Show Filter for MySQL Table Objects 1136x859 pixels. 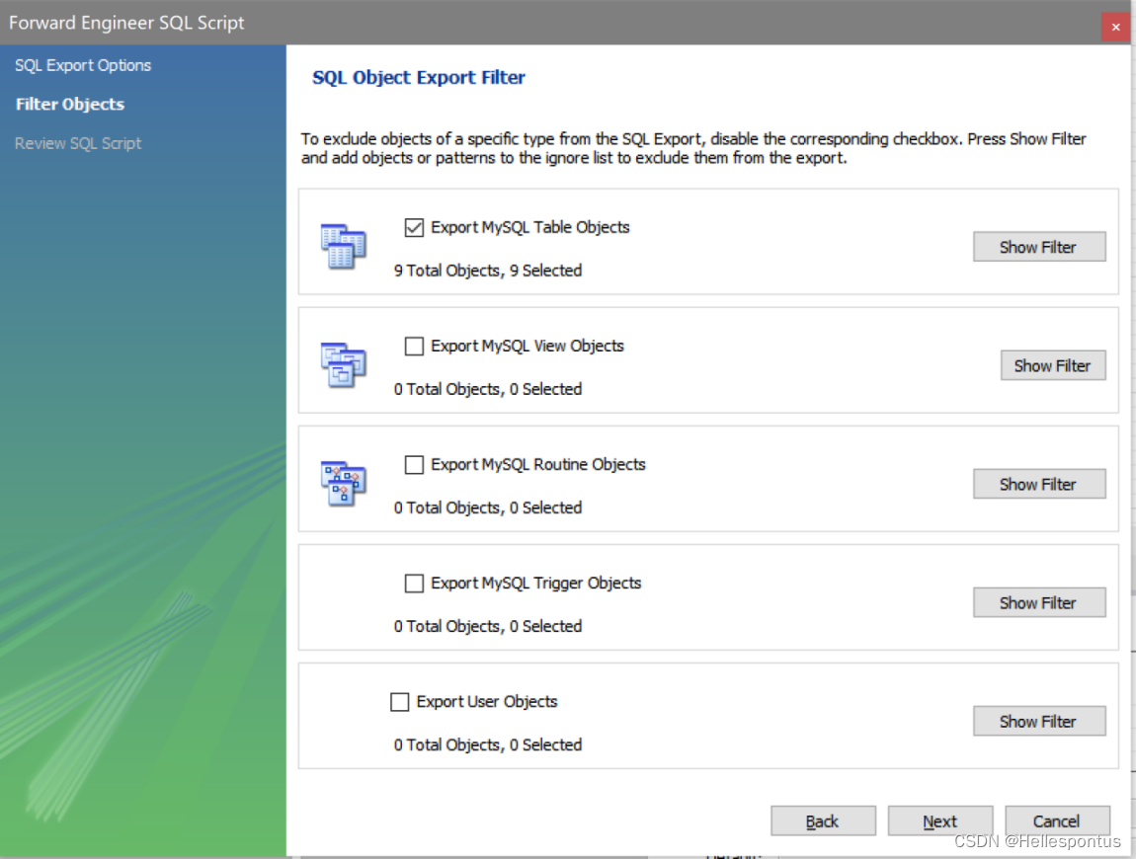1039,247
